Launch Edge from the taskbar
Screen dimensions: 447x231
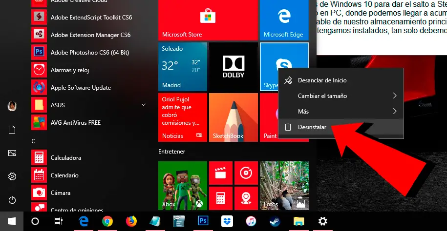(x=83, y=221)
